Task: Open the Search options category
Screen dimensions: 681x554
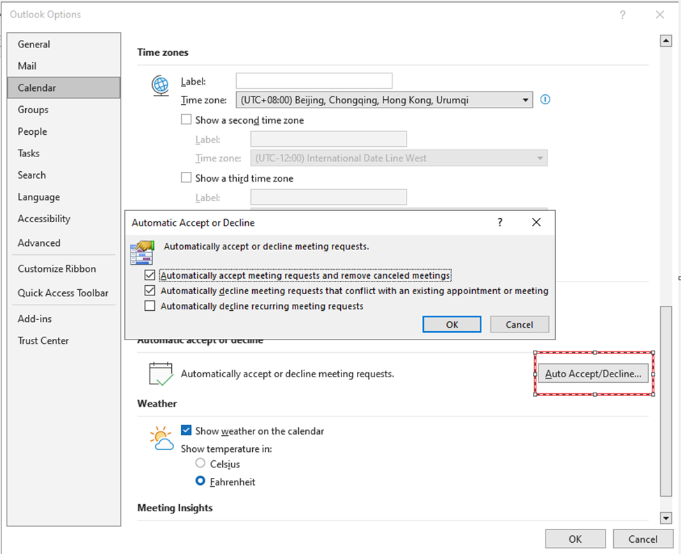Action: [64, 175]
